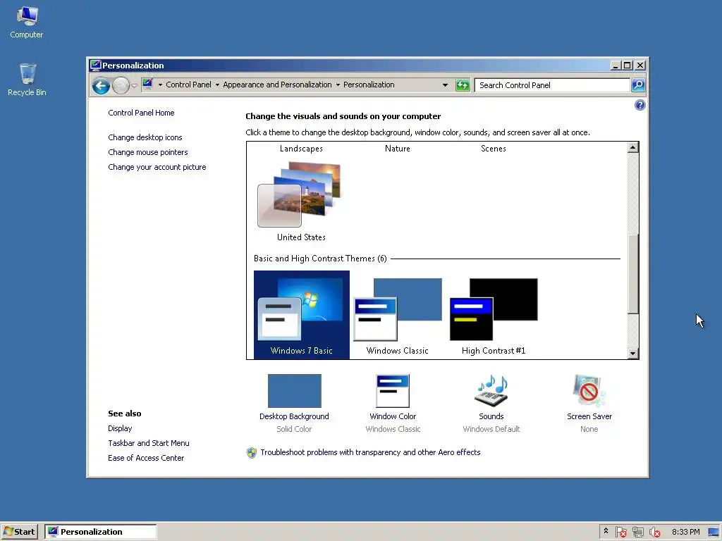Click the Sounds musical notes icon
This screenshot has height=541, width=722.
pyautogui.click(x=491, y=390)
